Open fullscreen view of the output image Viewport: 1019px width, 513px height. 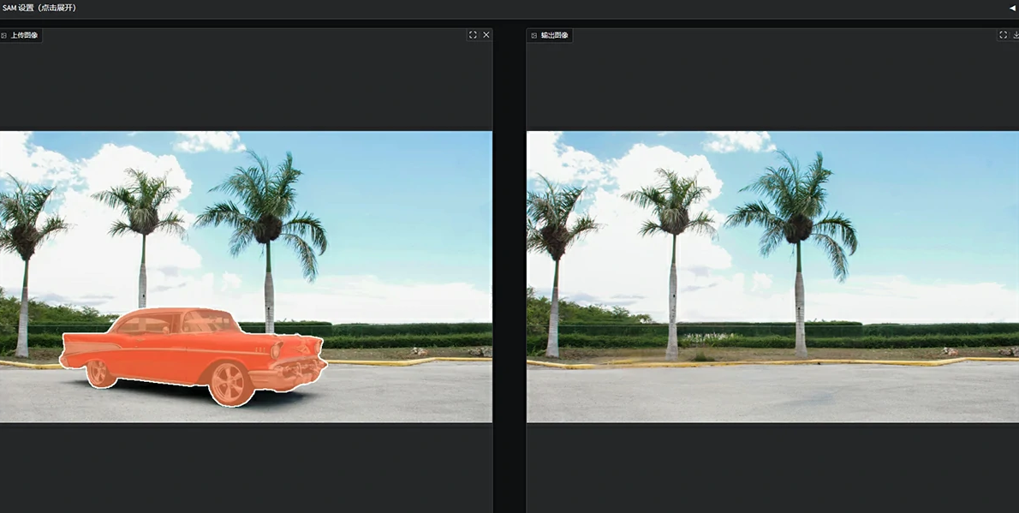pyautogui.click(x=1003, y=35)
